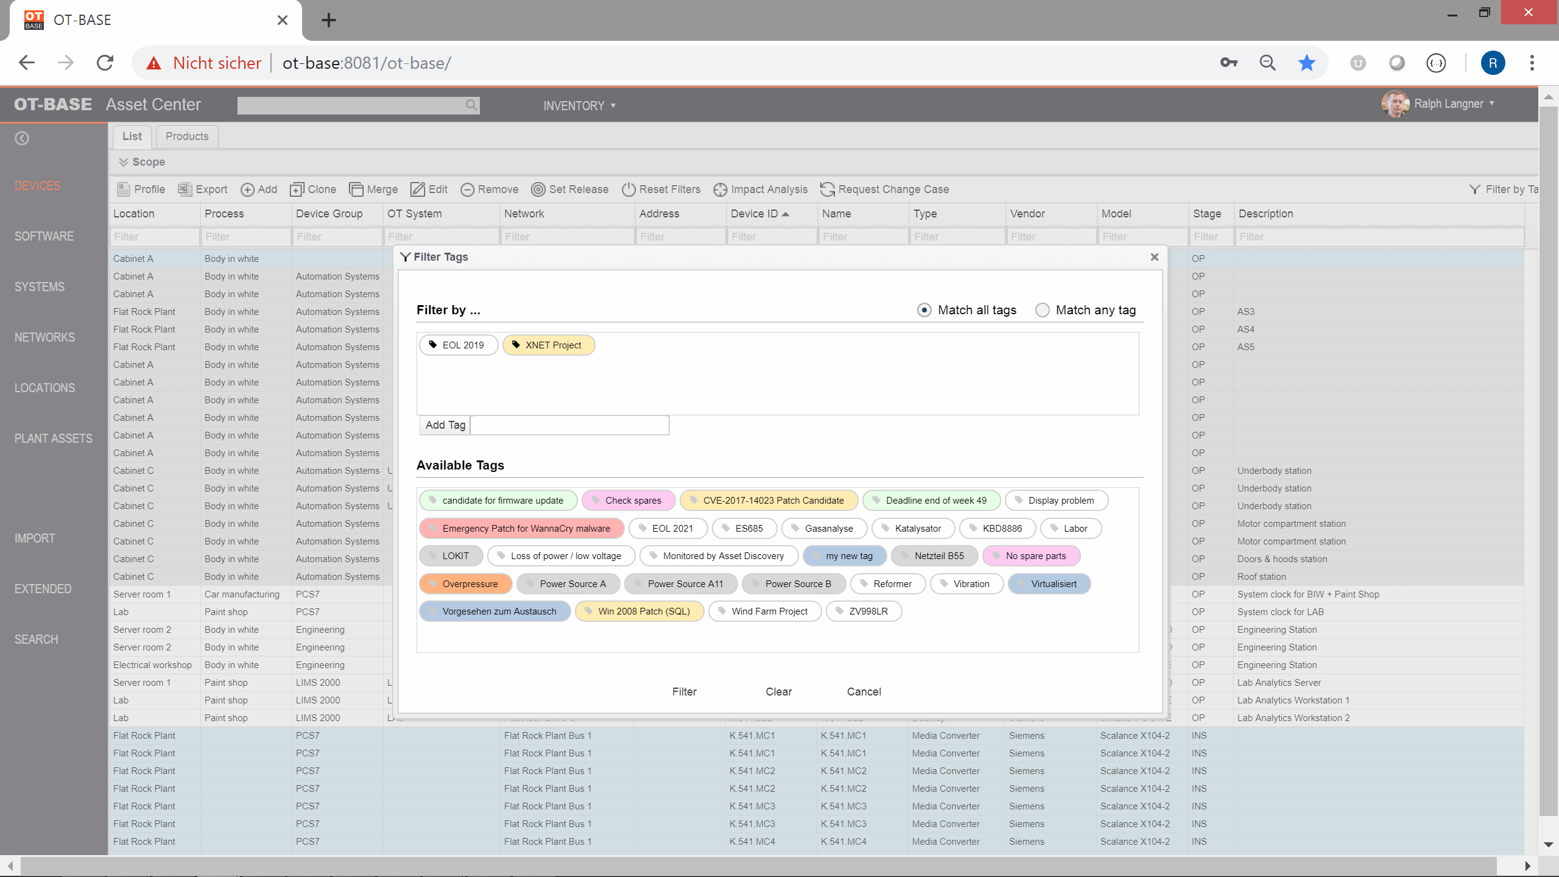Open a new browser tab
Viewport: 1559px width, 877px height.
(329, 20)
